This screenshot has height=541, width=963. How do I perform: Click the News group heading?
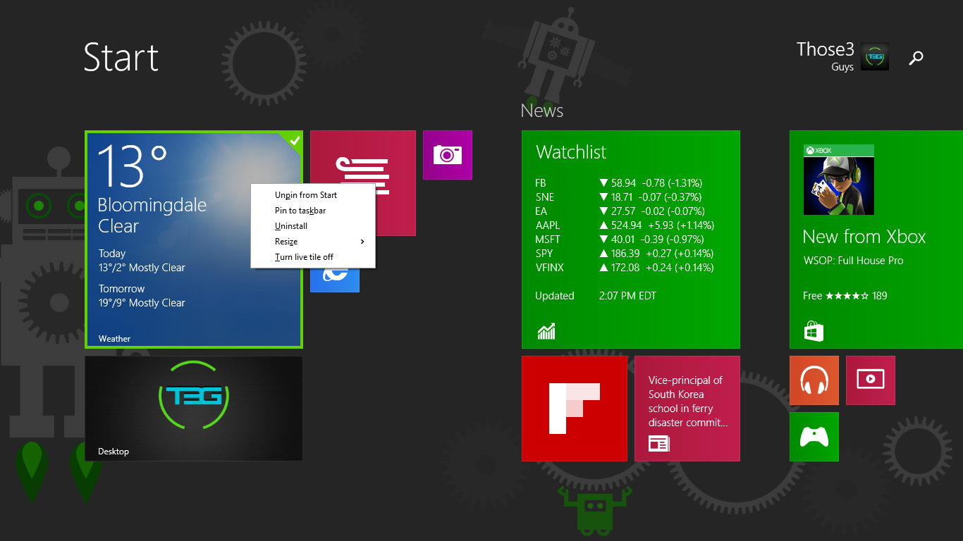[x=541, y=111]
